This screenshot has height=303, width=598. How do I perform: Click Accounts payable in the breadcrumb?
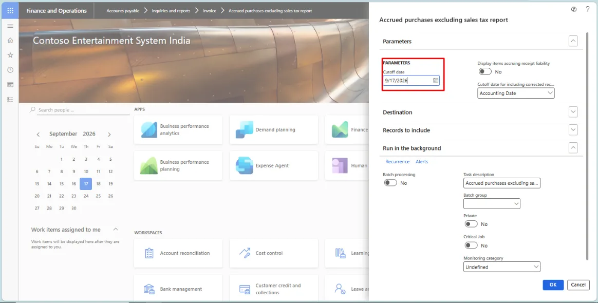tap(123, 11)
